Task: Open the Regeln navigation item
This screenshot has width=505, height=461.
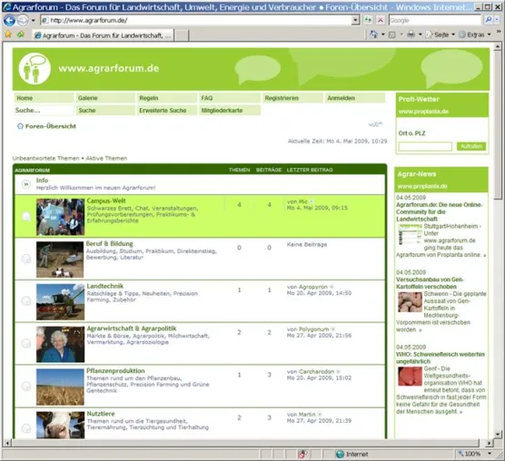Action: click(x=167, y=98)
